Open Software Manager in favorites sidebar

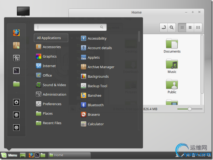[16, 46]
